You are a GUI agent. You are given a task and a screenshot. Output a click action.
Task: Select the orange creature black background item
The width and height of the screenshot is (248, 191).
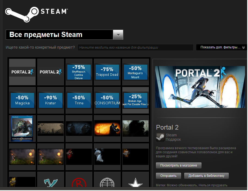point(136,157)
